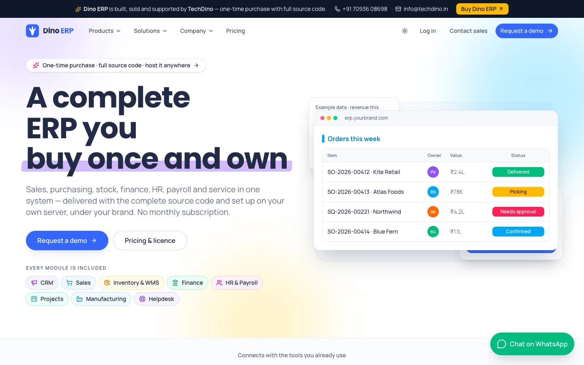Click the CRM megaphone icon

click(x=34, y=283)
